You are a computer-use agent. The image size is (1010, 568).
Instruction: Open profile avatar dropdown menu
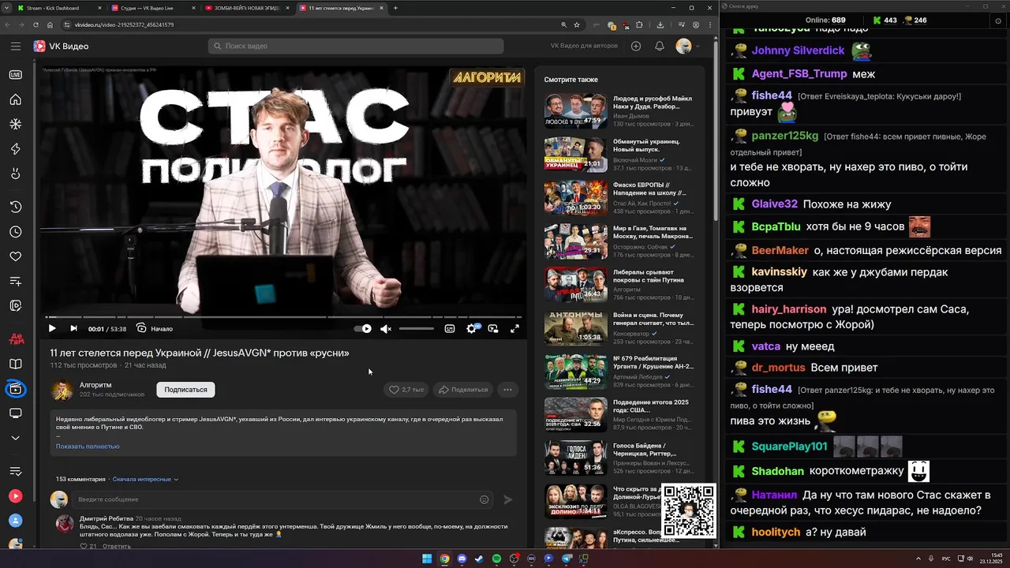688,47
